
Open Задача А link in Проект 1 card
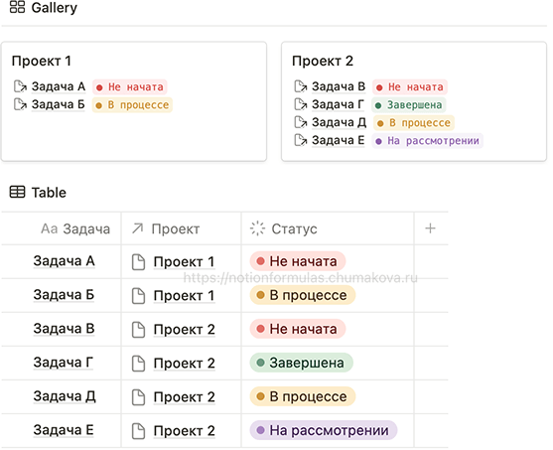coord(59,86)
